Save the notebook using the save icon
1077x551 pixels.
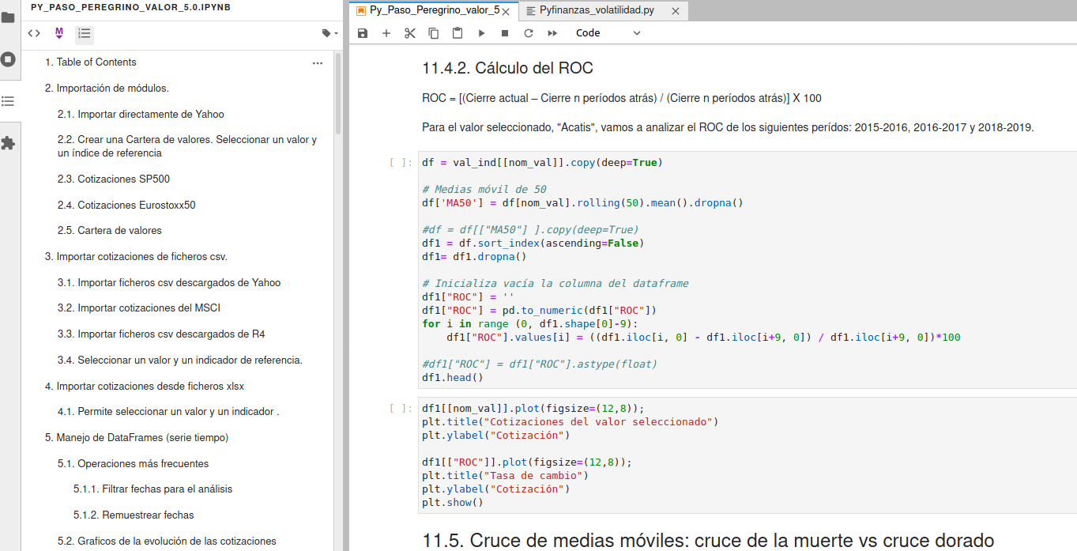pyautogui.click(x=362, y=32)
